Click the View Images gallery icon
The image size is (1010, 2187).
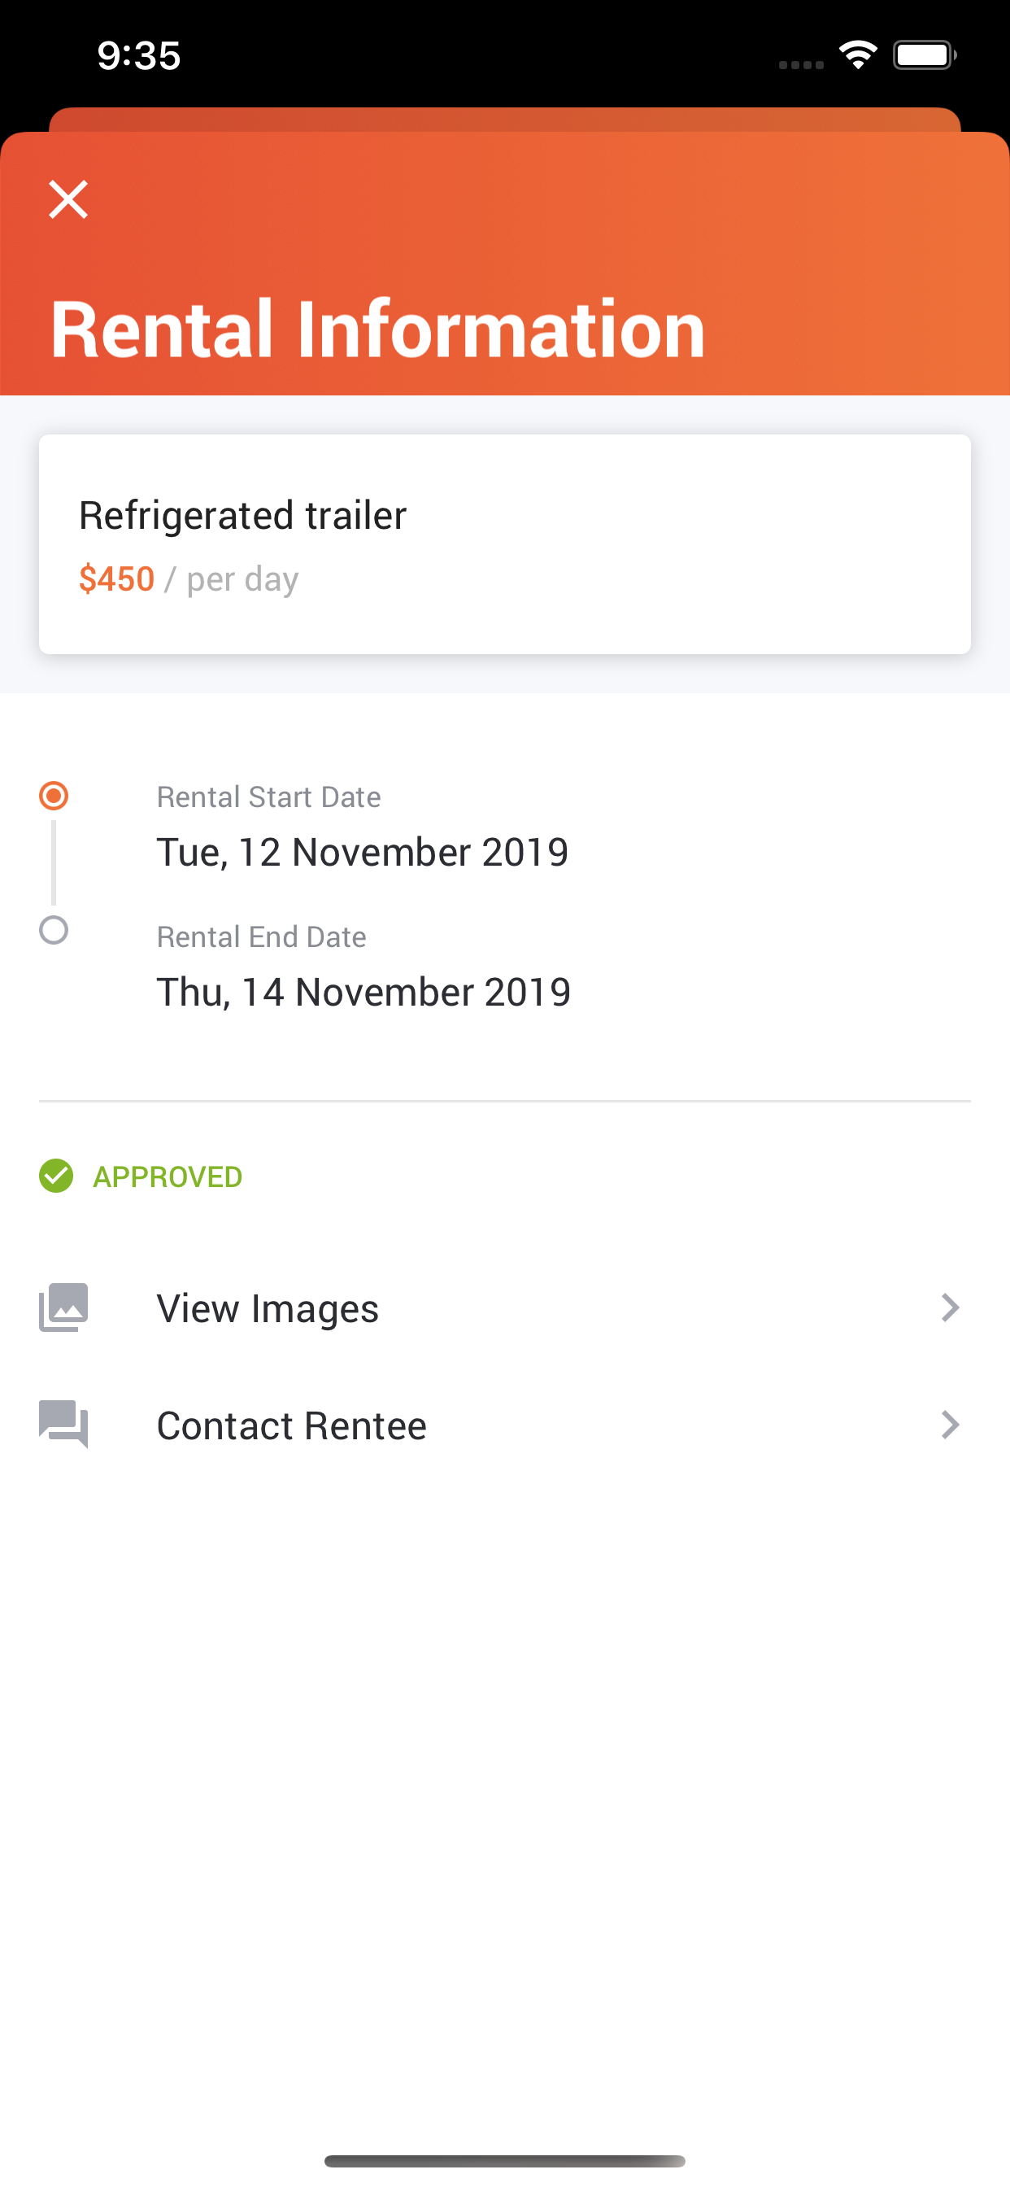click(x=63, y=1307)
